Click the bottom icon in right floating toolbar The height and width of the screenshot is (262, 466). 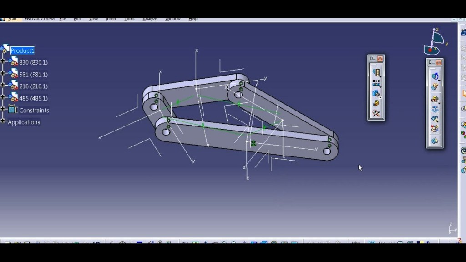[x=435, y=141]
